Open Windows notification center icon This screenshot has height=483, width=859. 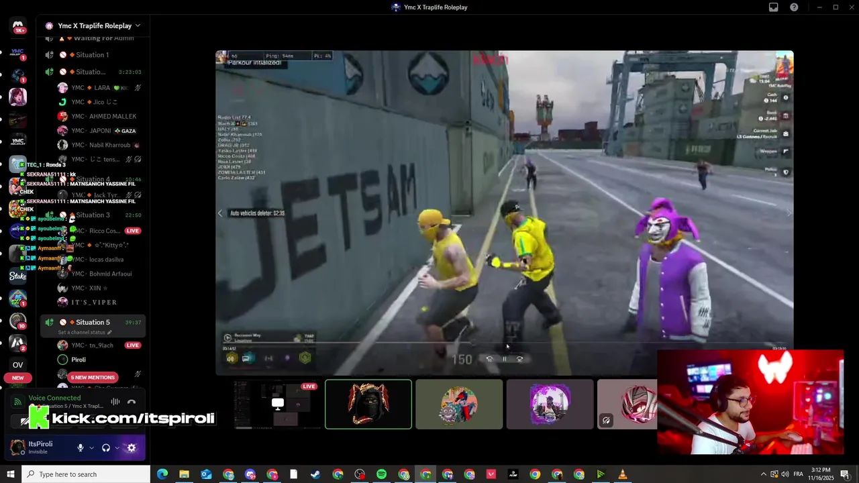[x=846, y=474]
